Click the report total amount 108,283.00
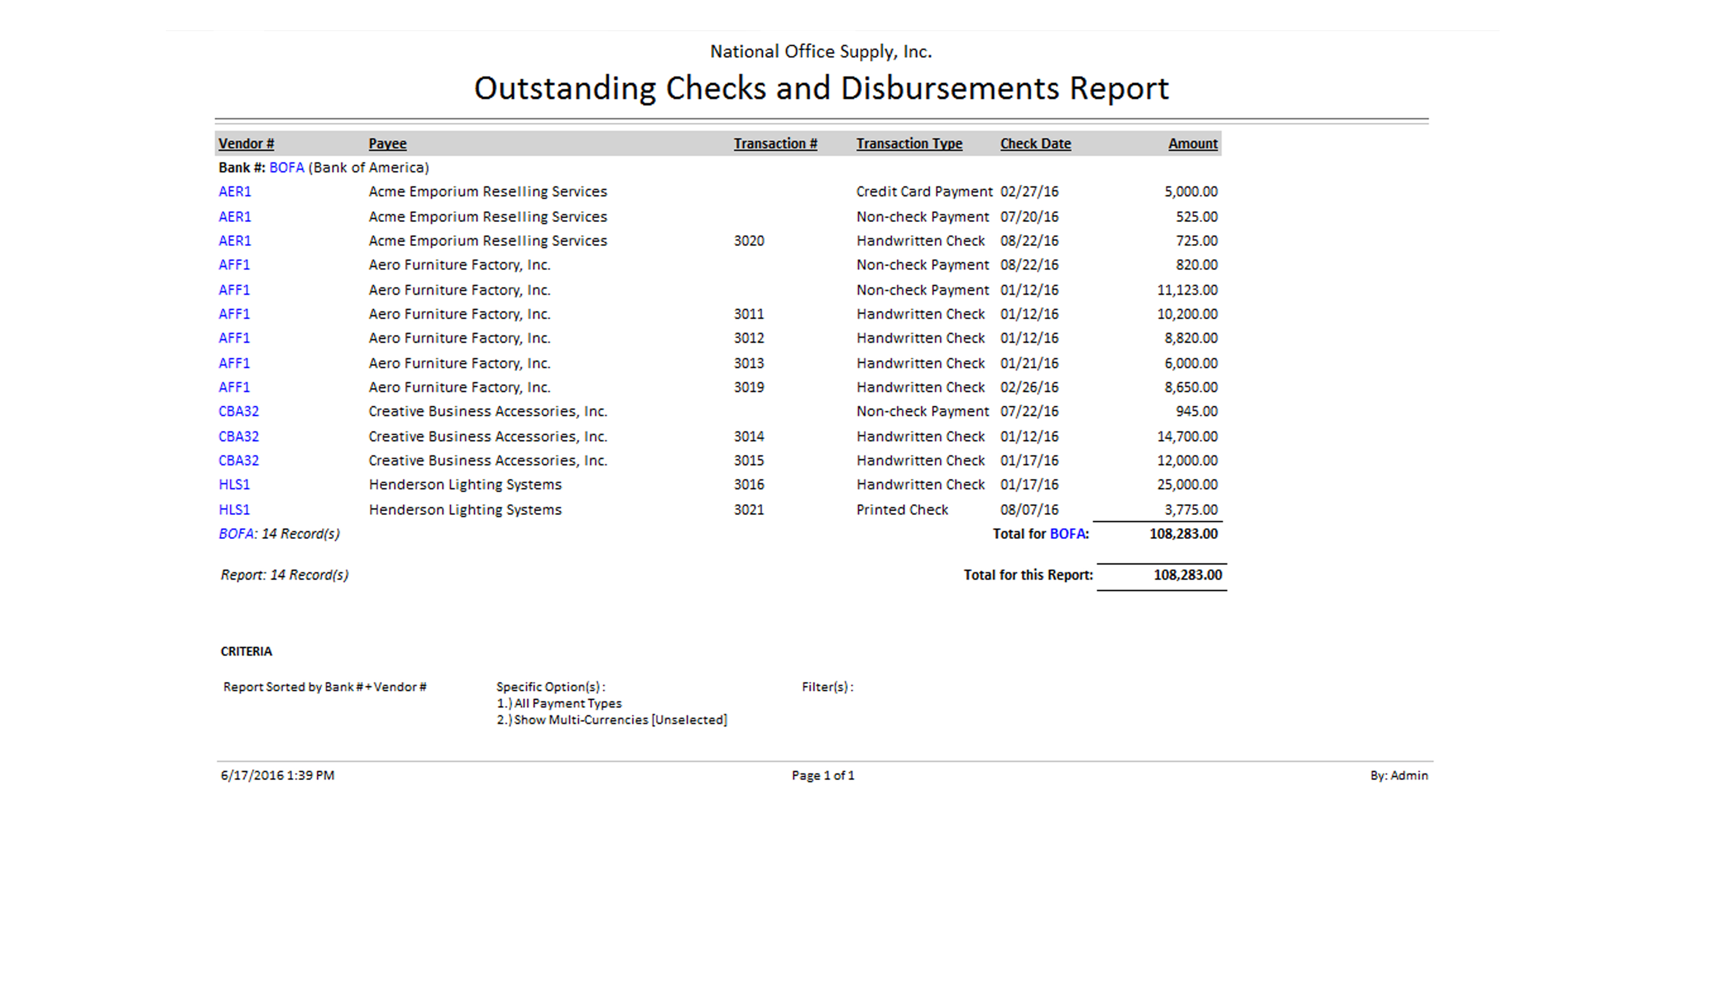Image resolution: width=1727 pixels, height=983 pixels. point(1187,575)
